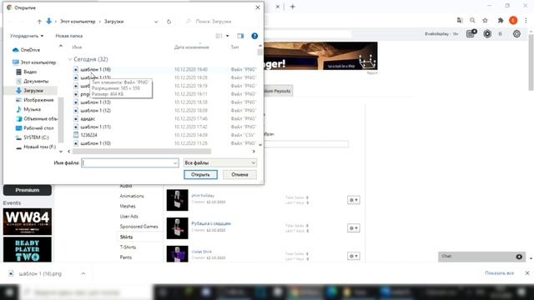Open the Все файлы type dropdown
Image resolution: width=534 pixels, height=300 pixels.
tap(219, 163)
